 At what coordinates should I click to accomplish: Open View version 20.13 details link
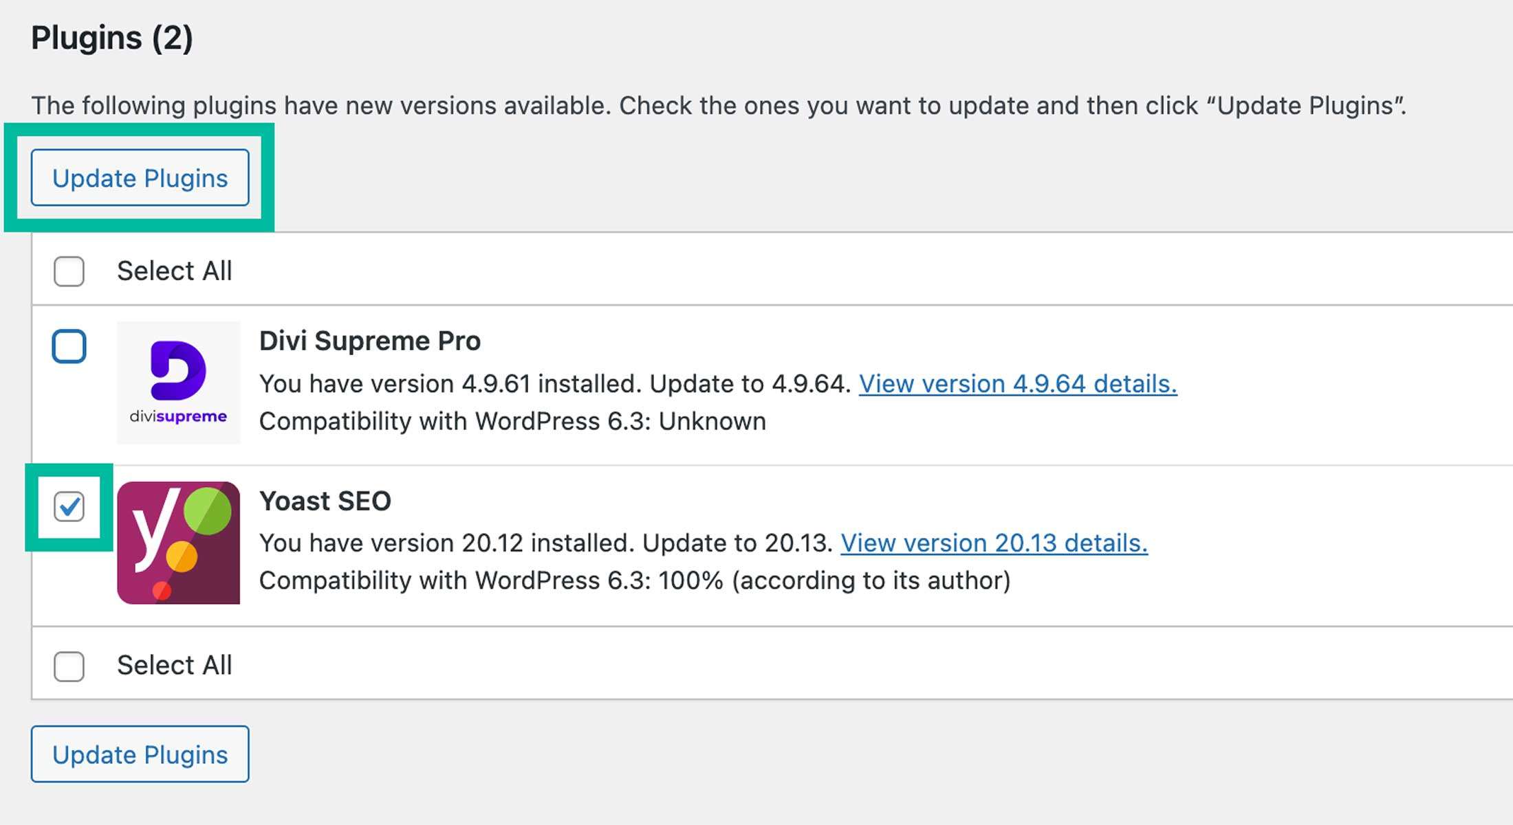click(994, 543)
